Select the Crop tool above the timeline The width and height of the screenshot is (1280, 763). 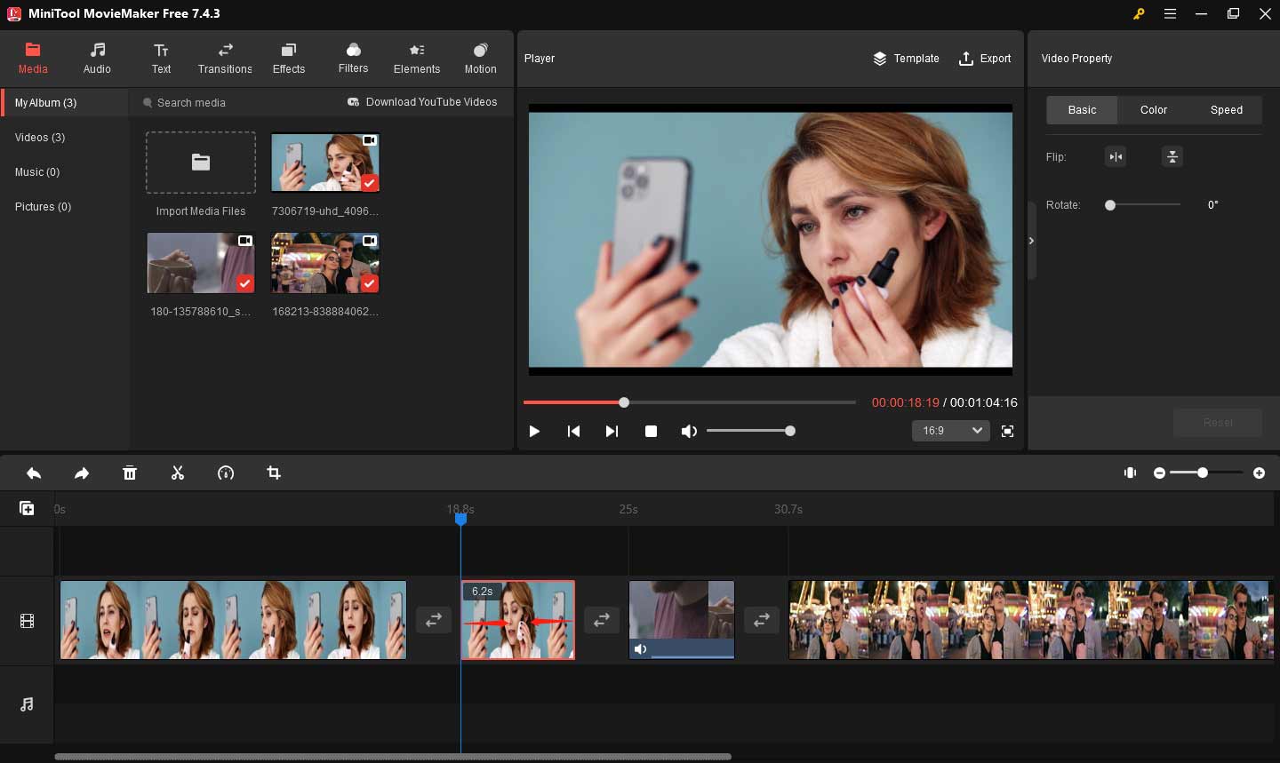pyautogui.click(x=274, y=473)
